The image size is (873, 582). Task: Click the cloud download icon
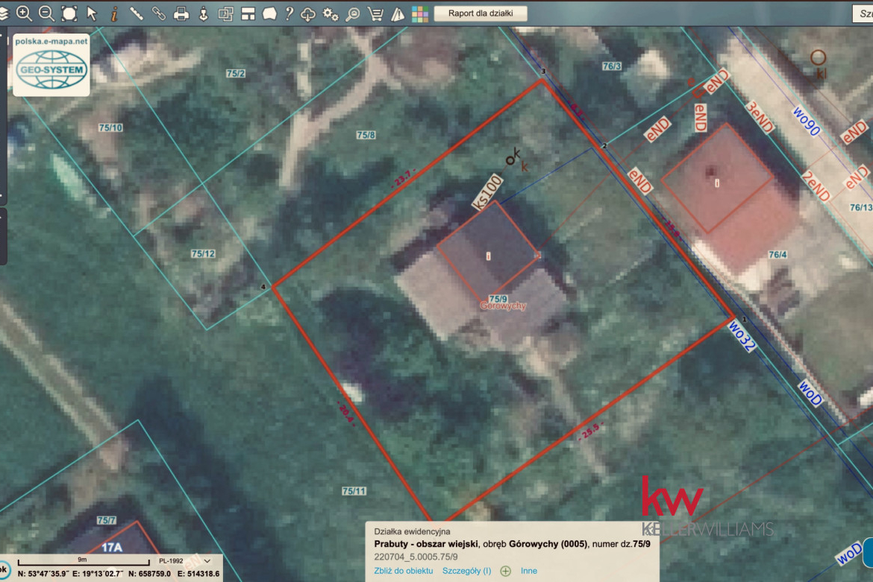click(308, 13)
